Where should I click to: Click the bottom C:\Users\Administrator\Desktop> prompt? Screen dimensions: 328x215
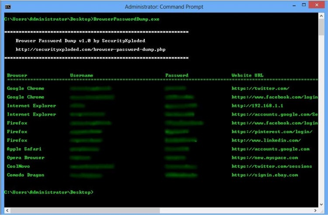(x=49, y=192)
